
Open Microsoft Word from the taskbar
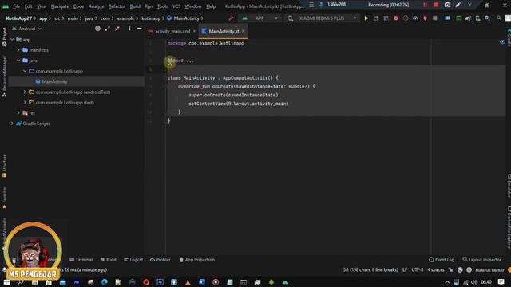[x=202, y=282]
